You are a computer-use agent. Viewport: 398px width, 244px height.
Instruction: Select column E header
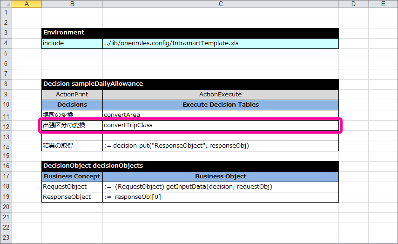[383, 4]
